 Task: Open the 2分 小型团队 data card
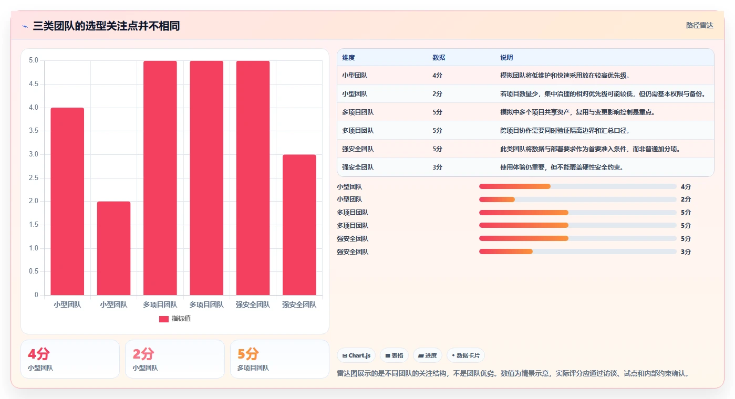(175, 359)
